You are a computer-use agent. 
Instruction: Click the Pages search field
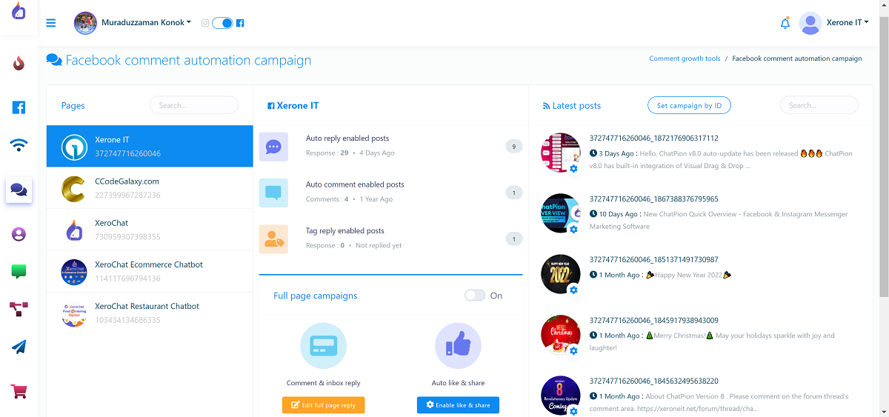[194, 105]
